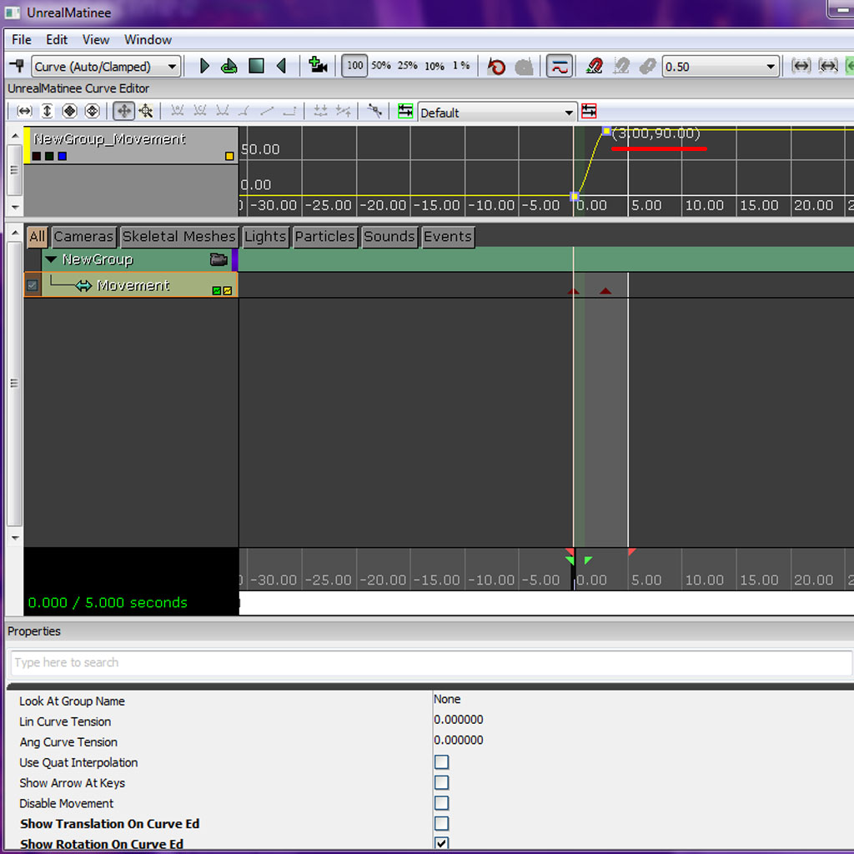
Task: Click the flatten tangents icon
Action: [320, 111]
